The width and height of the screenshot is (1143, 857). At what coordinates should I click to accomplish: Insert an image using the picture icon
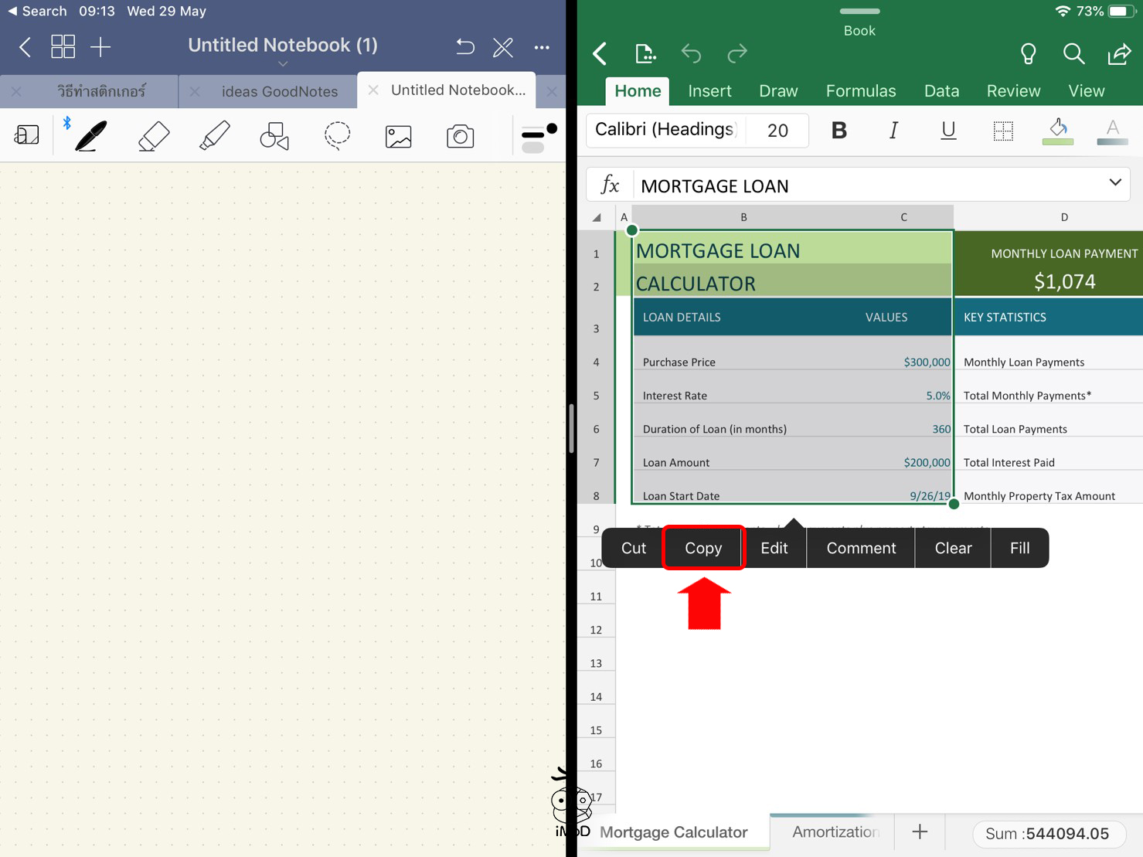(x=398, y=137)
